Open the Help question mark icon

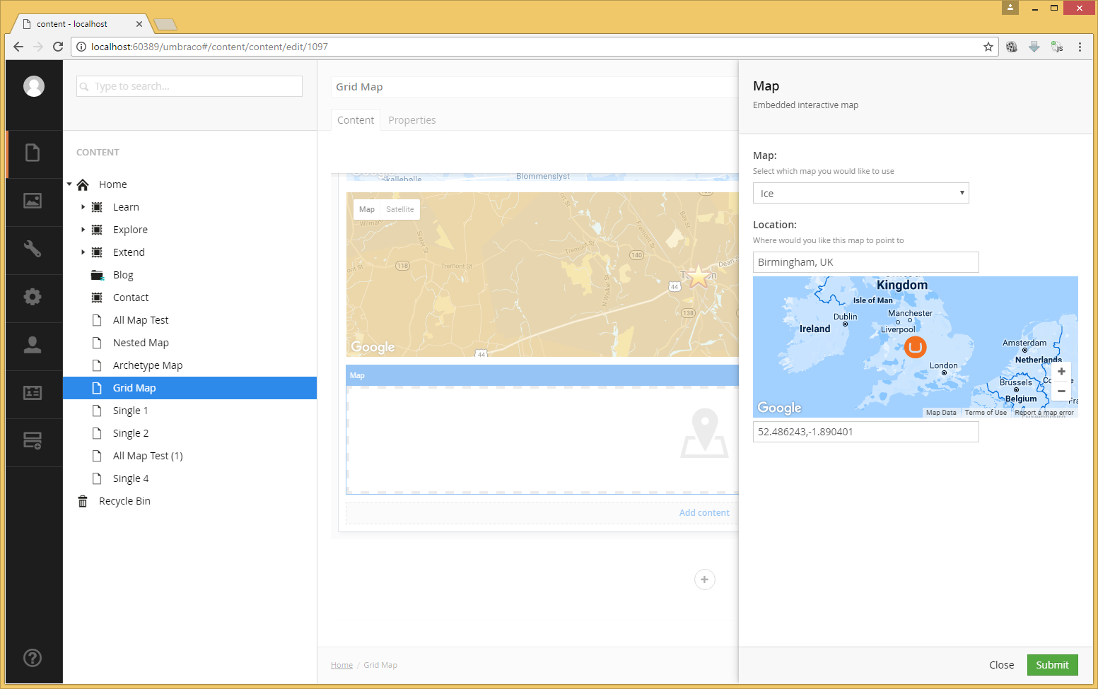pos(33,658)
